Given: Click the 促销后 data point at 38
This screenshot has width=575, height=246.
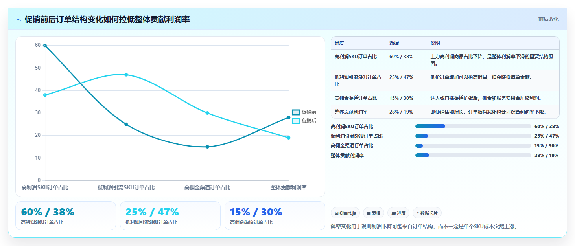Looking at the screenshot, I should tap(45, 95).
